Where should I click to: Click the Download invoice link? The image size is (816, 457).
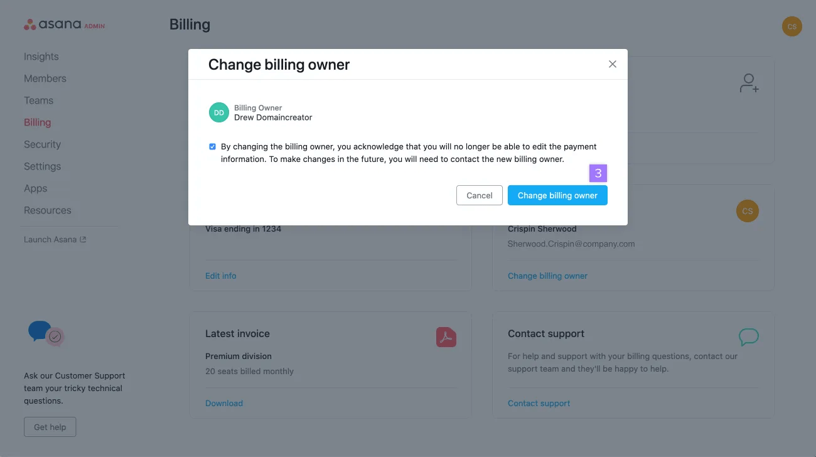(x=224, y=403)
